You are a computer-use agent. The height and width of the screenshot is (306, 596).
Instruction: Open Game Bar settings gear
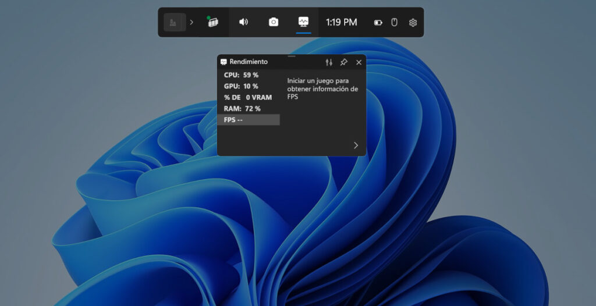413,23
